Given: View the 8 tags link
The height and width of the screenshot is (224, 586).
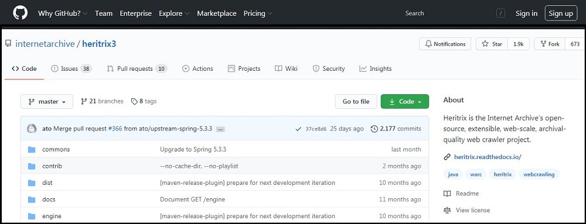Looking at the screenshot, I should [x=144, y=101].
